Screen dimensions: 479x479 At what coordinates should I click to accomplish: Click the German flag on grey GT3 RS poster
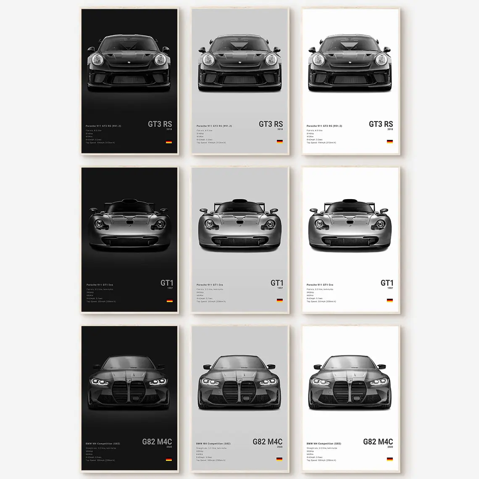[x=279, y=141]
